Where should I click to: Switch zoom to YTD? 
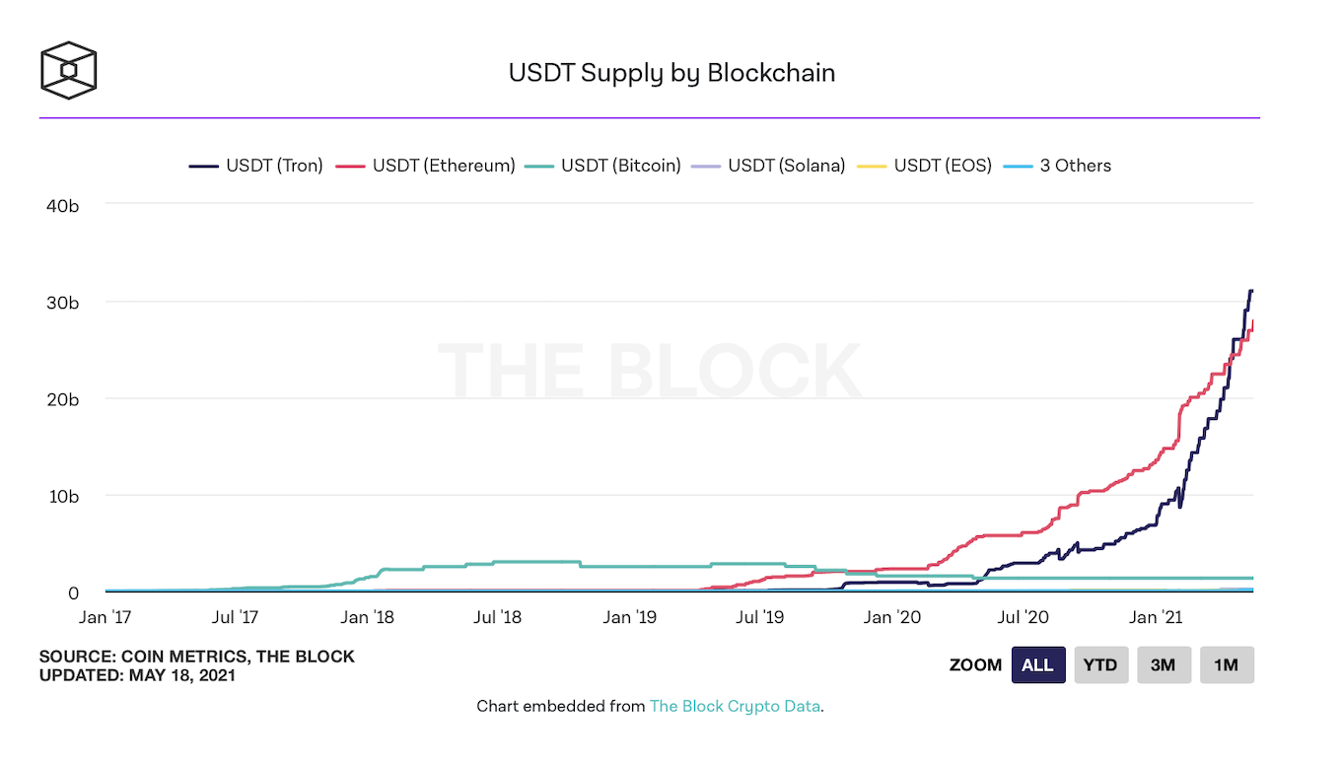[x=1100, y=665]
